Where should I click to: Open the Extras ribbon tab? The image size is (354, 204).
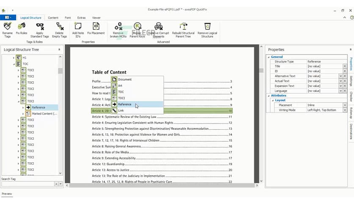coord(81,18)
